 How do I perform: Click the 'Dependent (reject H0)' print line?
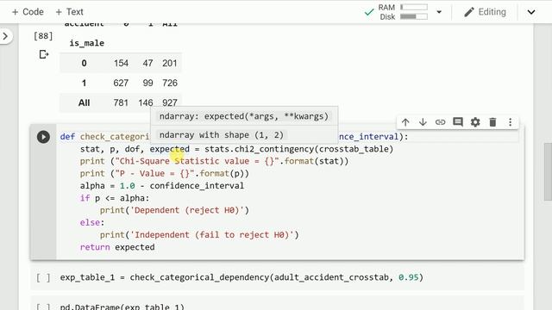174,210
